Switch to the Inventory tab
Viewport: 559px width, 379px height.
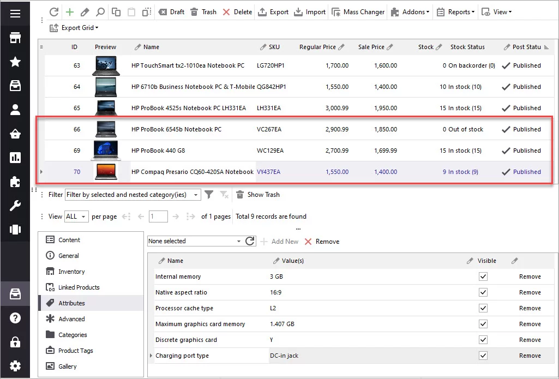click(x=71, y=272)
